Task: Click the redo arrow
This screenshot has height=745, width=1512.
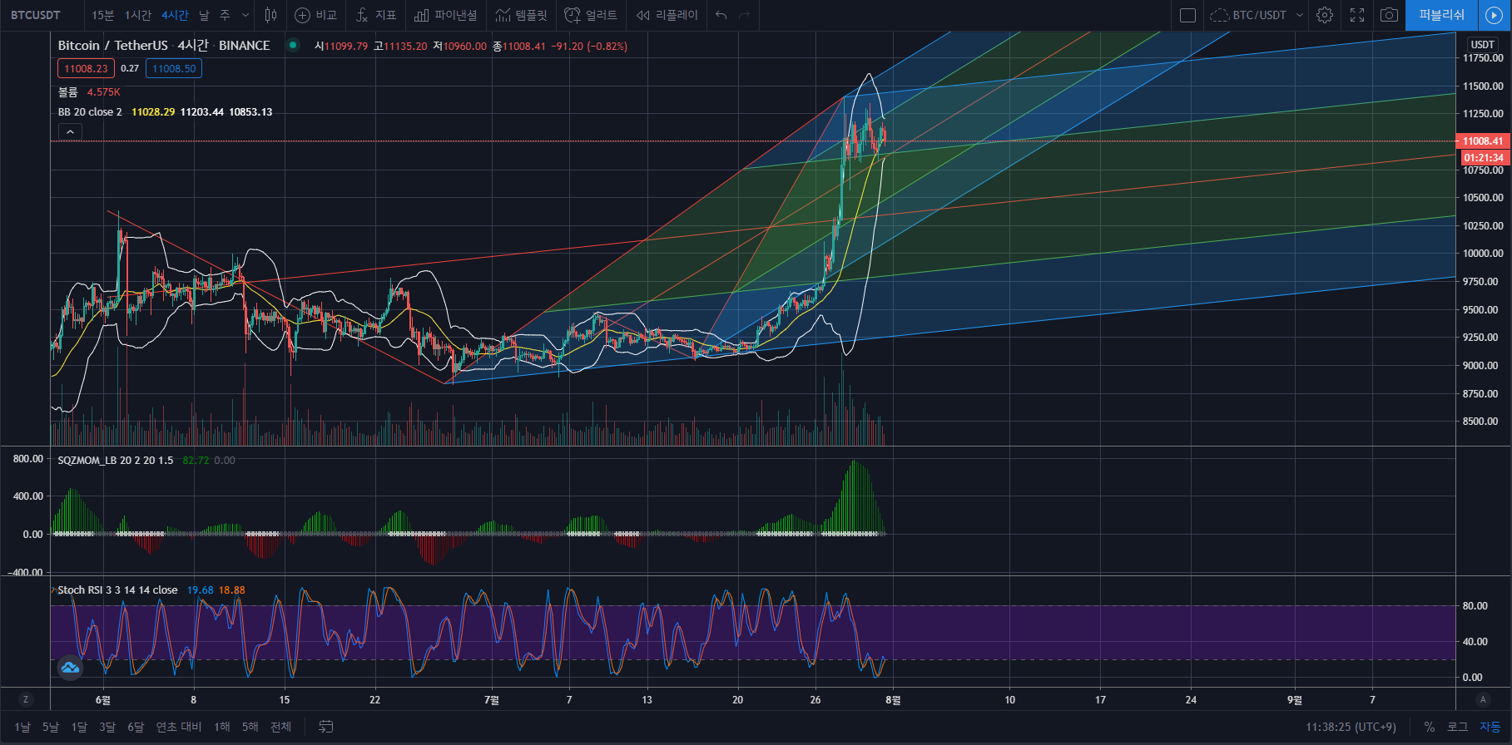Action: [745, 15]
